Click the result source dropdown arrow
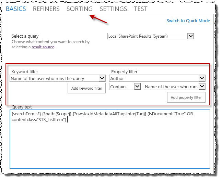 click(x=191, y=36)
